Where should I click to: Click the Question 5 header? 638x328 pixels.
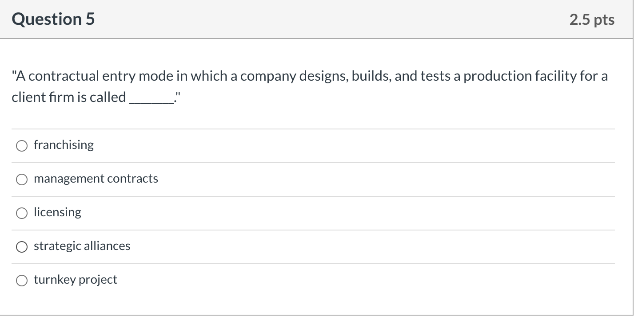[53, 19]
